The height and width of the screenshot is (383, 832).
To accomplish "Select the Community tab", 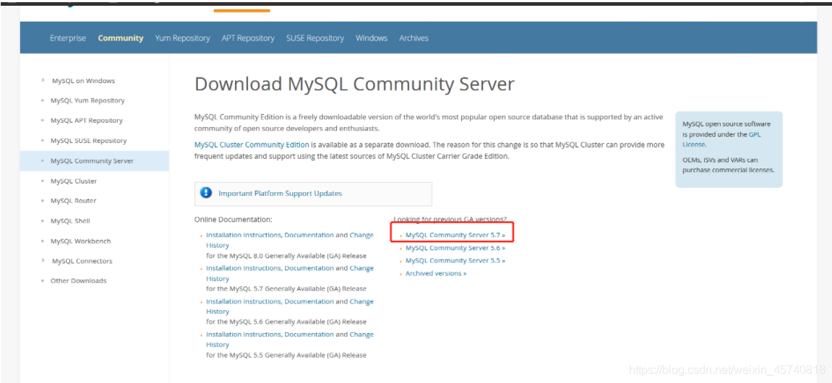I will [121, 38].
